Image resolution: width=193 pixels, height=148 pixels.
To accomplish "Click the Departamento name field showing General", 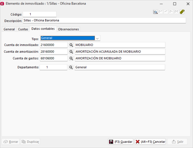I will (x=120, y=67).
